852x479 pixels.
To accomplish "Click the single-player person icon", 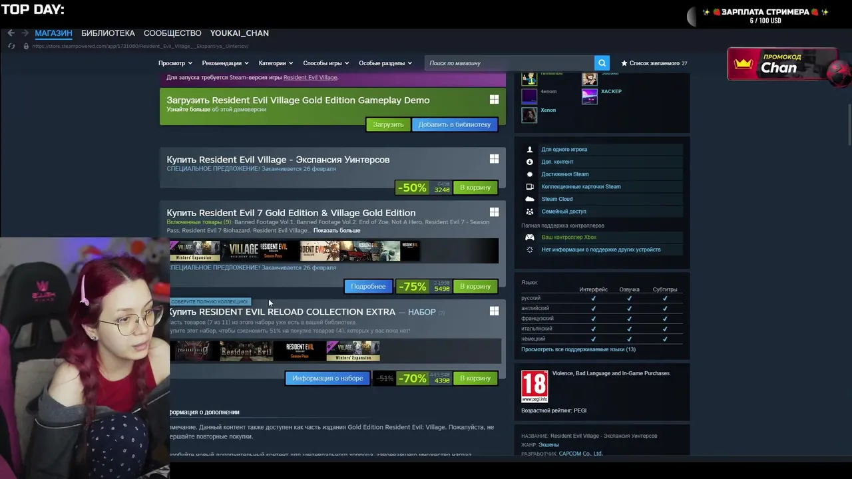I will [x=530, y=150].
